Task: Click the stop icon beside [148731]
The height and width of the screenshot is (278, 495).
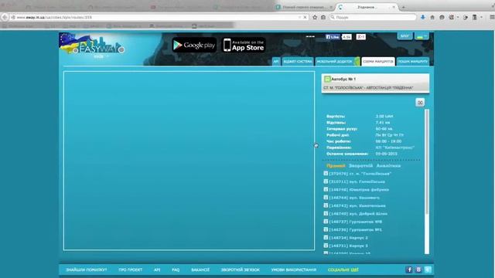Action: point(326,246)
